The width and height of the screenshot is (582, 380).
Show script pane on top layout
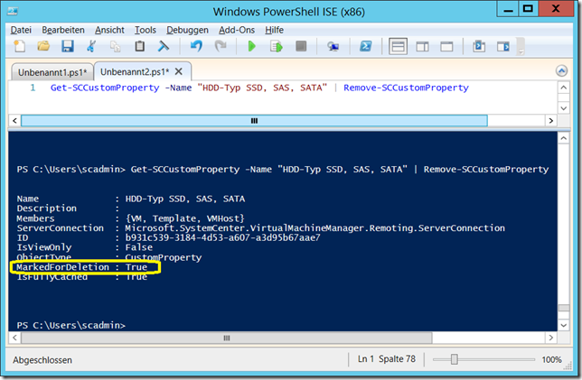tap(398, 47)
